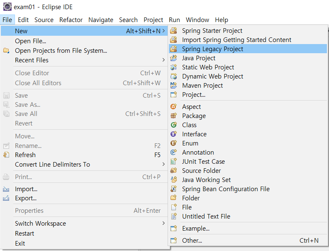329x251 pixels.
Task: Click the Static Web Project globe icon
Action: pos(173,67)
